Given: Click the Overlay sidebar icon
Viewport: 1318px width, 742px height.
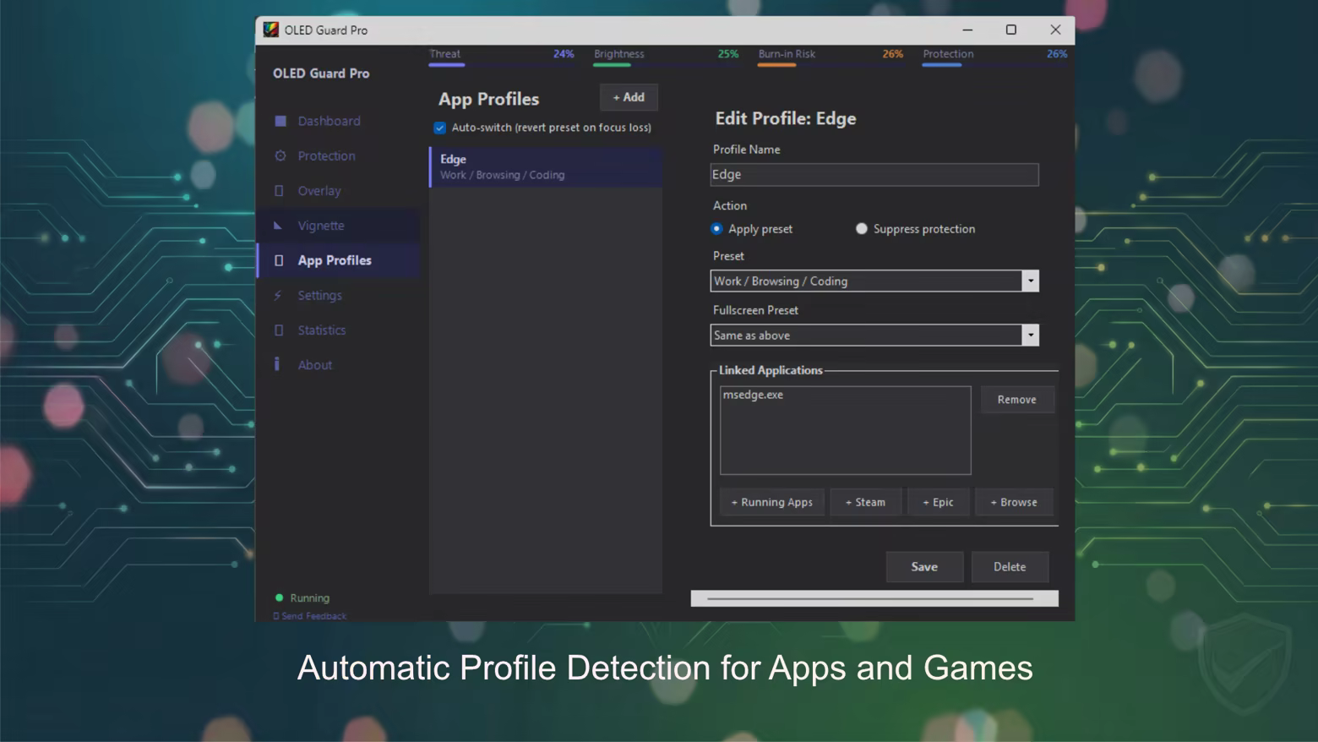Looking at the screenshot, I should [280, 191].
